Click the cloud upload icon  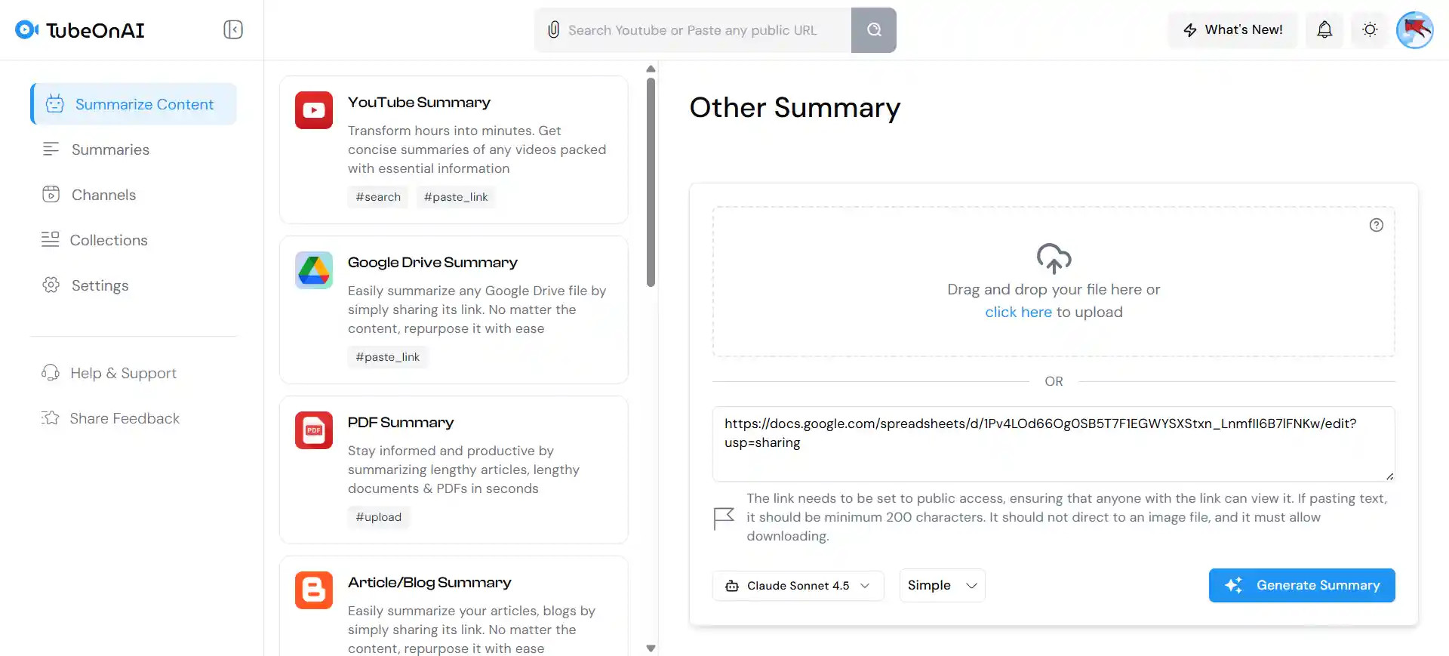coord(1054,258)
